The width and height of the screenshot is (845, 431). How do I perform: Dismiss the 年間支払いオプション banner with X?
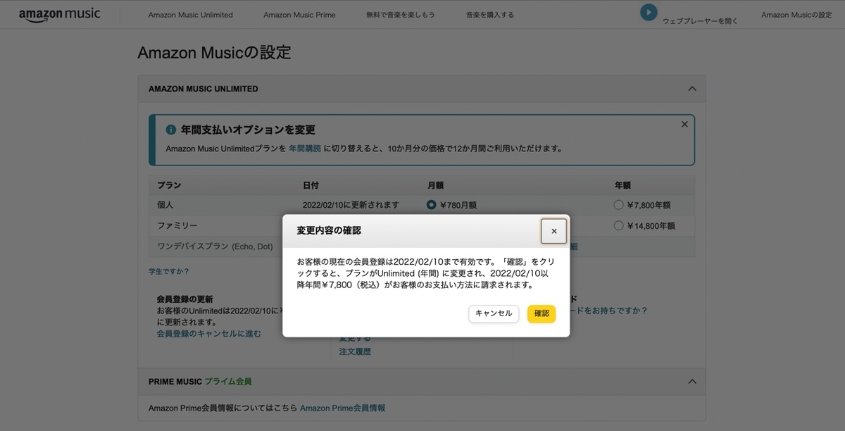684,124
